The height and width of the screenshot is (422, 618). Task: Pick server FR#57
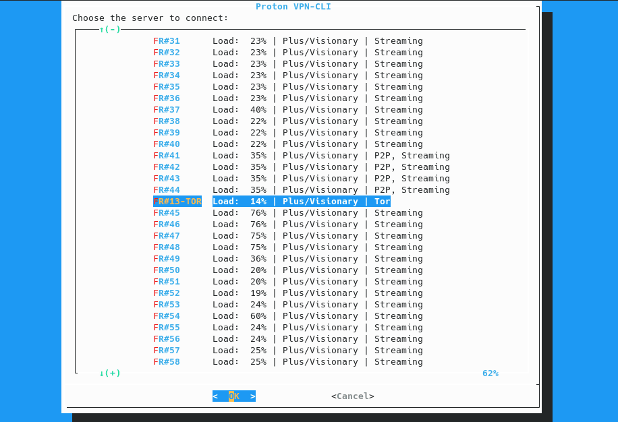(x=288, y=350)
